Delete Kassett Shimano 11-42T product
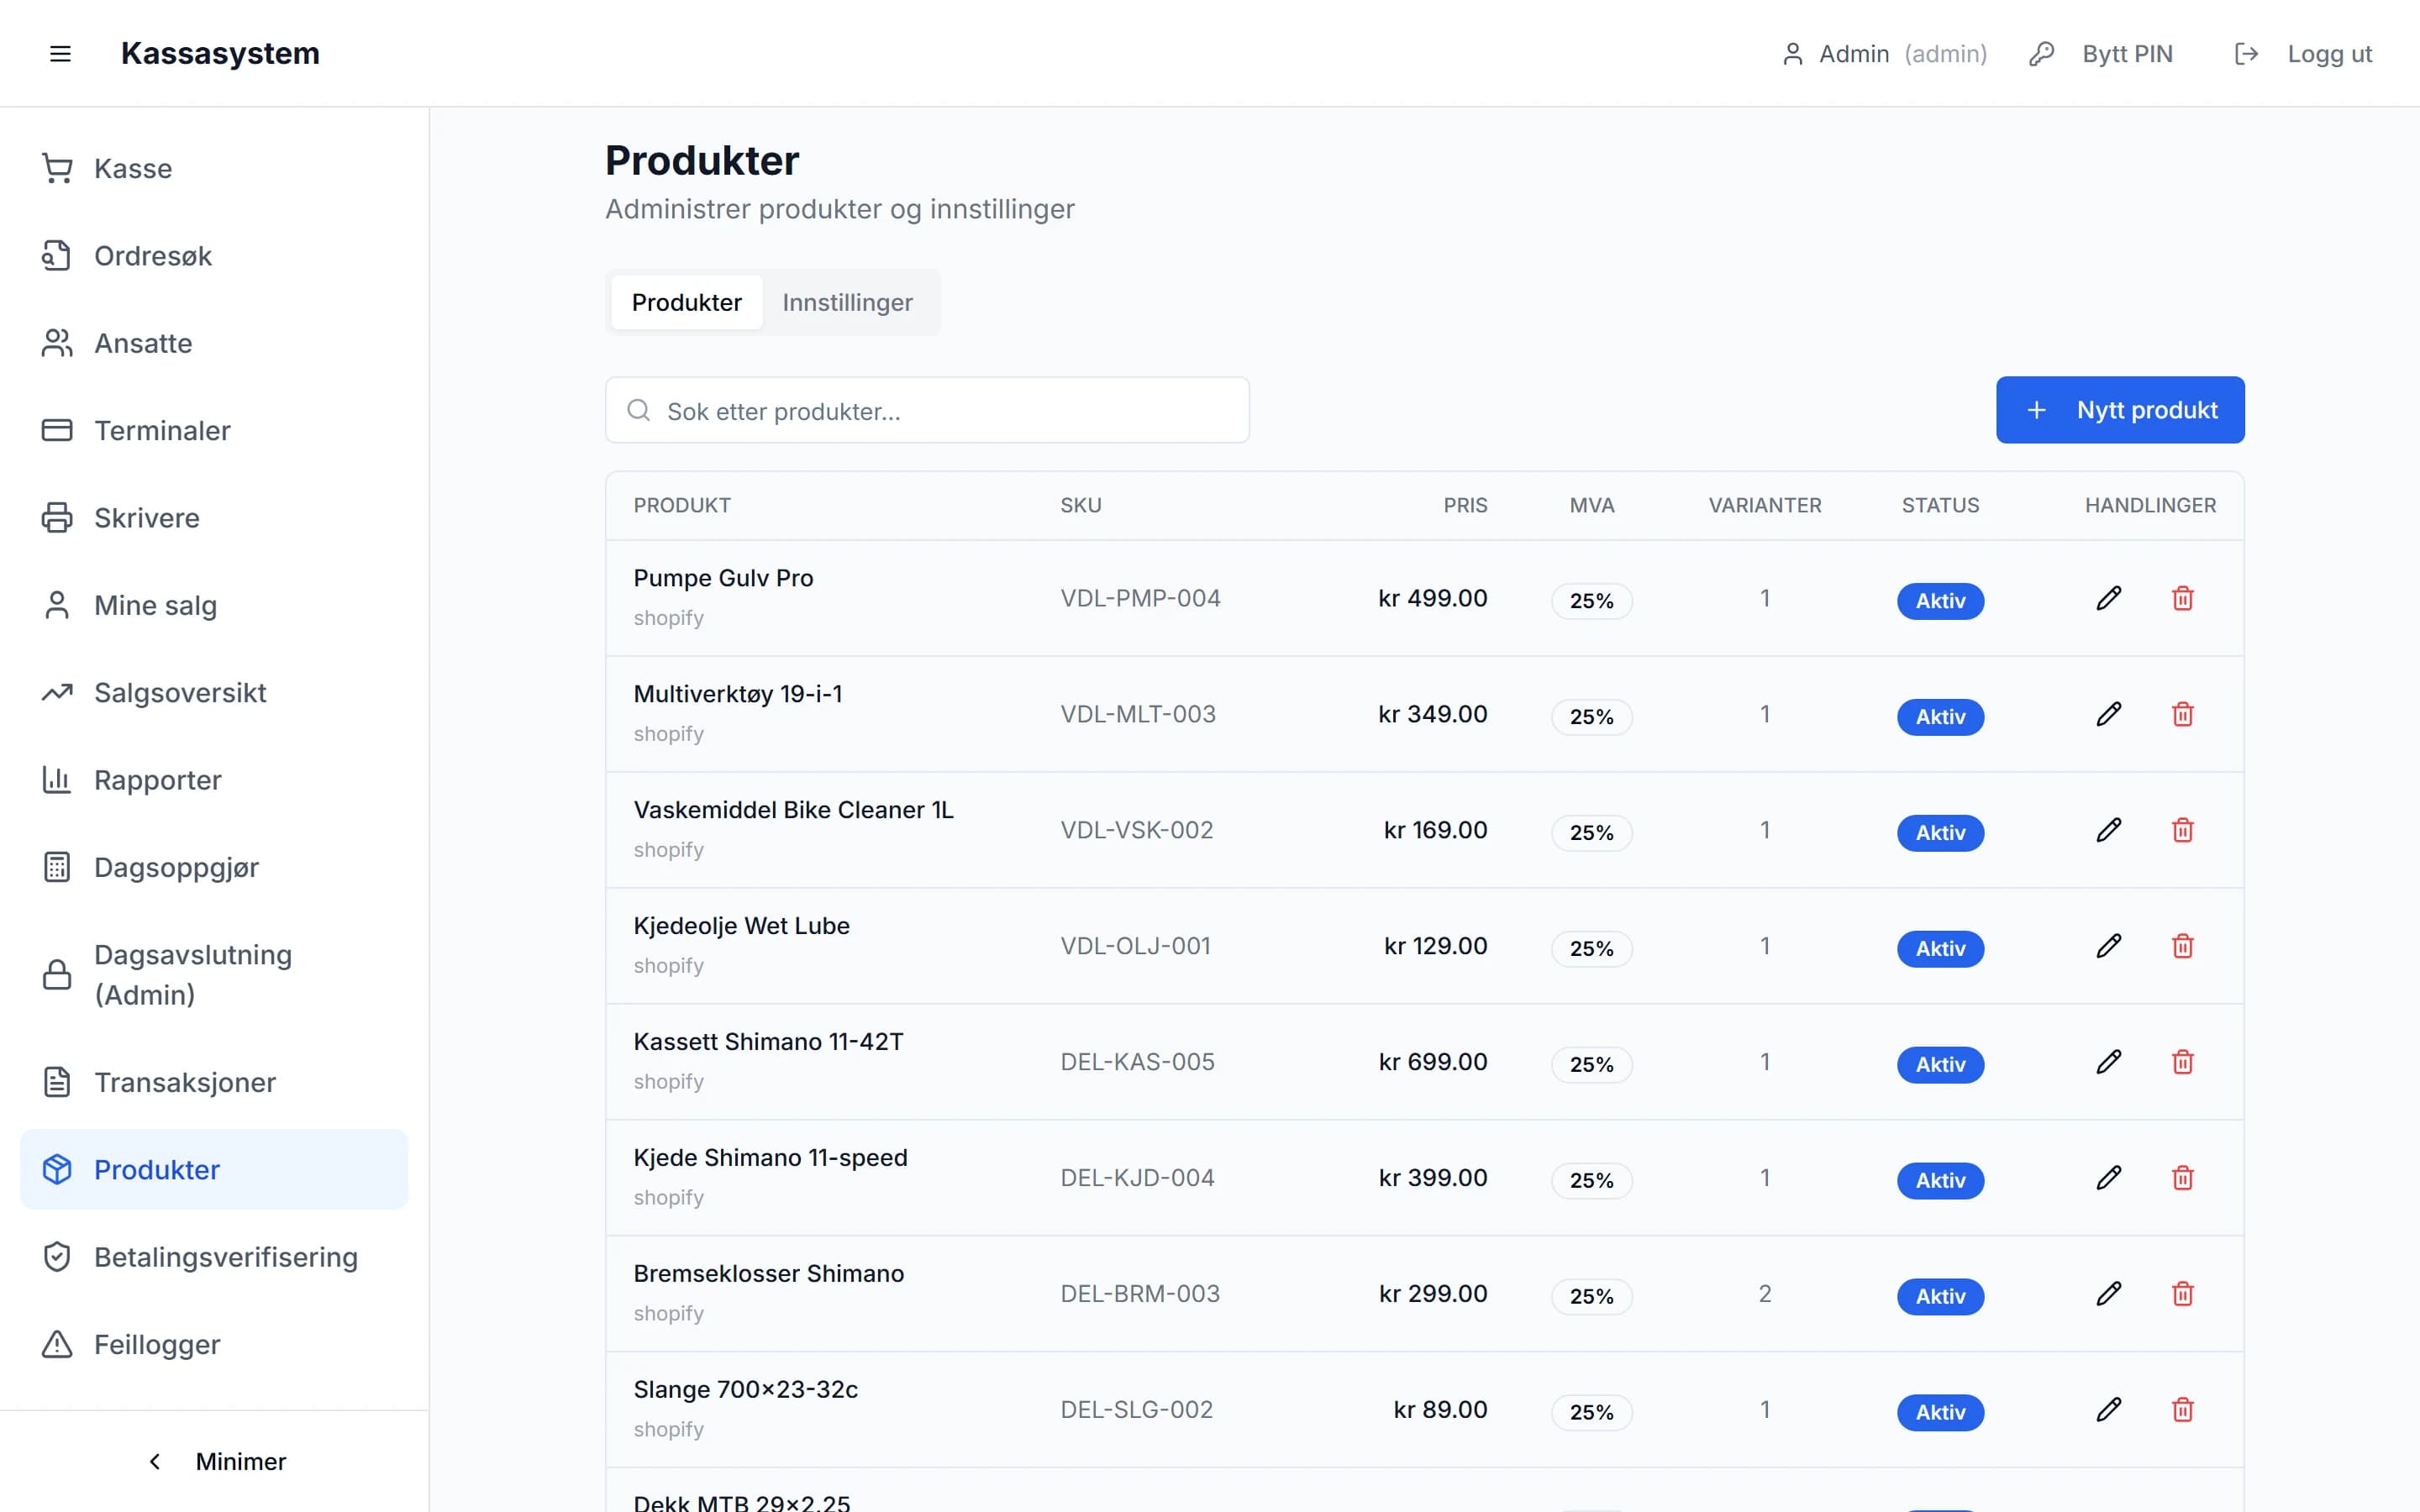 click(x=2183, y=1062)
